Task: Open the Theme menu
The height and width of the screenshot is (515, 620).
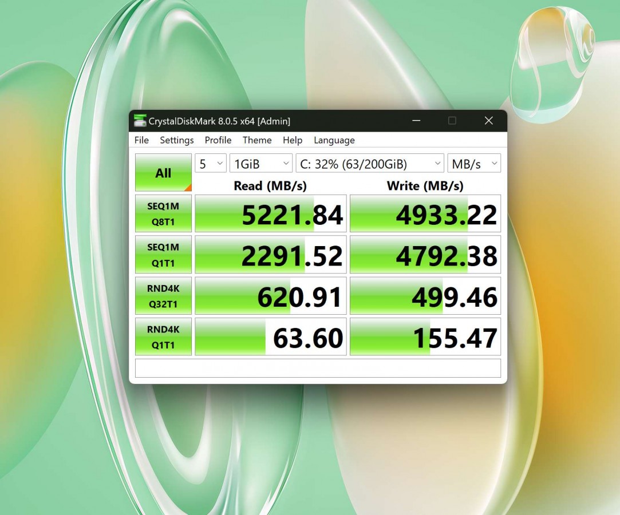Action: [x=257, y=140]
